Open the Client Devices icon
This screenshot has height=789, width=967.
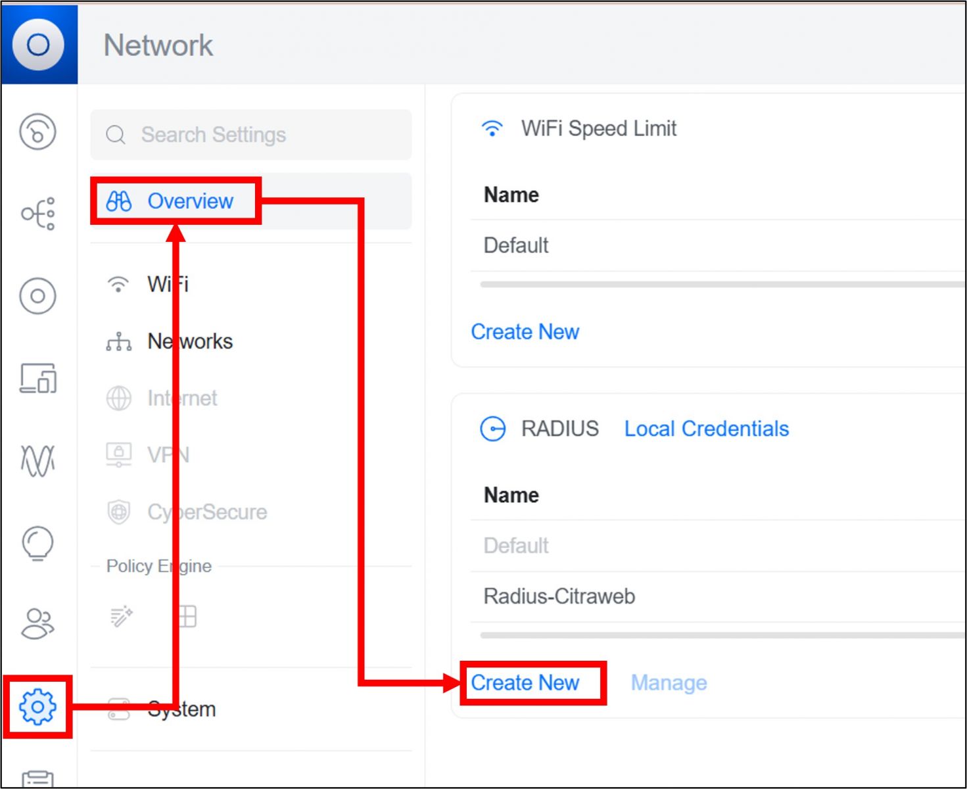(38, 378)
